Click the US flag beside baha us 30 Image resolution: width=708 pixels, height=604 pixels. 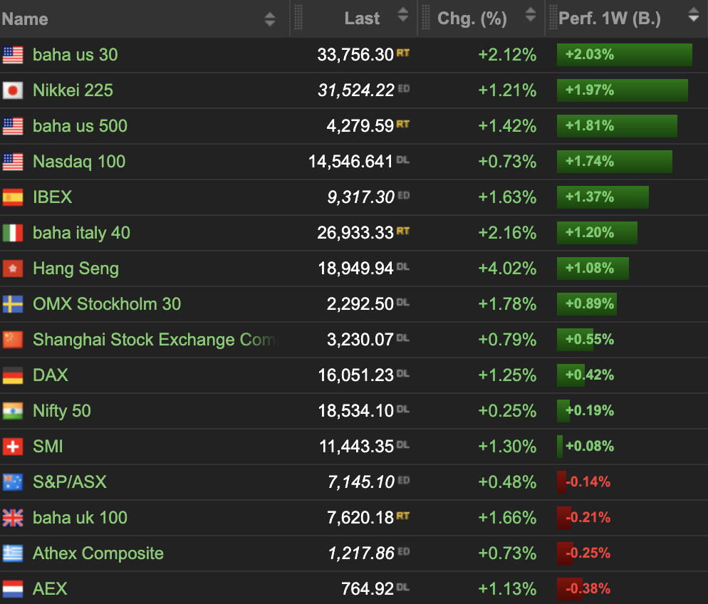[13, 55]
